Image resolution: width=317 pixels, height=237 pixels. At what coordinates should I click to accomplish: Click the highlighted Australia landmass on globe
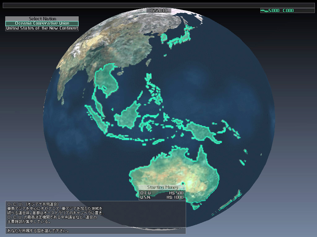[174, 173]
